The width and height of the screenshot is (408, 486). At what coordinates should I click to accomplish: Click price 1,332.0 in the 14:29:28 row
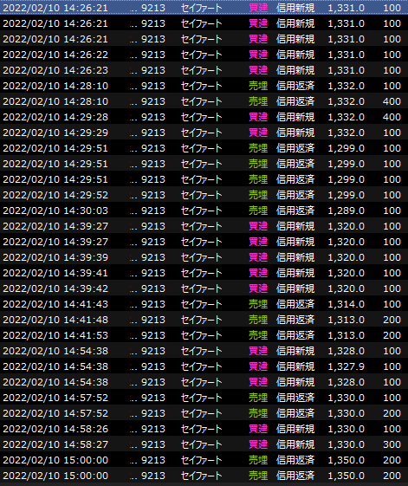click(346, 117)
